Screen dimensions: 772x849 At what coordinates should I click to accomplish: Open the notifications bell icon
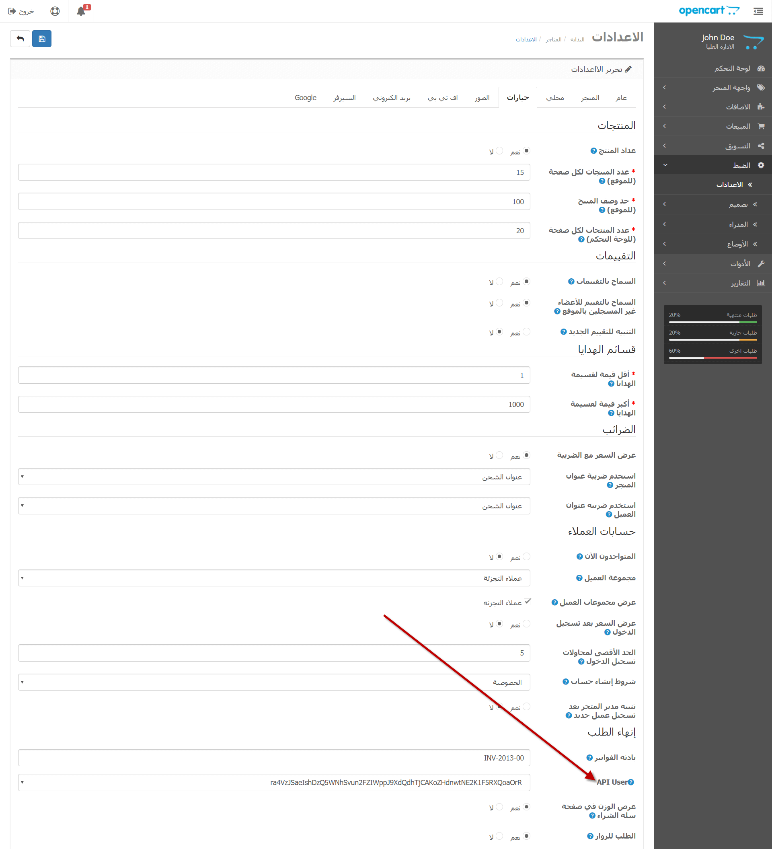[81, 11]
